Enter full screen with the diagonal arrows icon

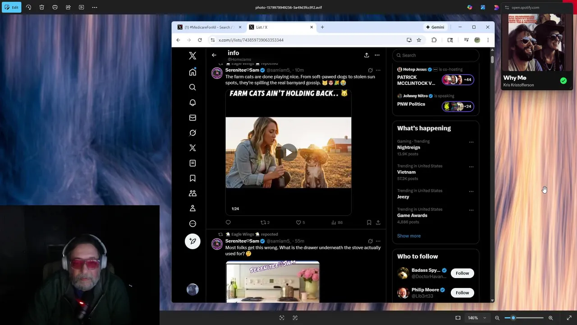click(x=569, y=318)
